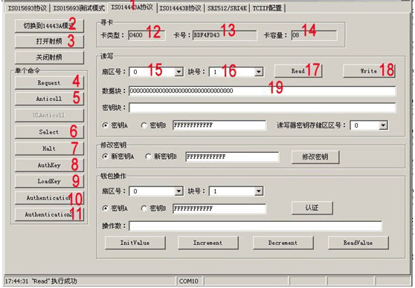415x288 pixels.
Task: Expand the 块号 dropdown in 钱包操作
Action: pos(259,191)
